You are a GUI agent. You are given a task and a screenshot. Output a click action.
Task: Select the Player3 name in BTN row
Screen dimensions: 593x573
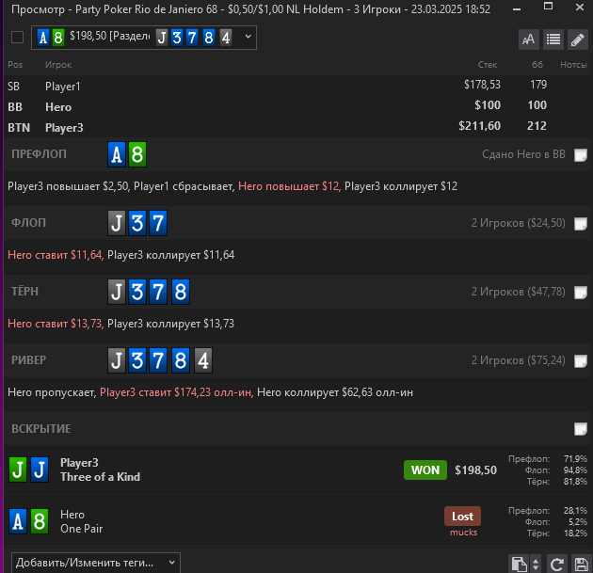point(64,128)
